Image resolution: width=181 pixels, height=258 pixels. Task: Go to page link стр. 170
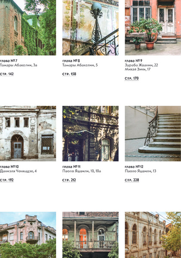click(132, 78)
